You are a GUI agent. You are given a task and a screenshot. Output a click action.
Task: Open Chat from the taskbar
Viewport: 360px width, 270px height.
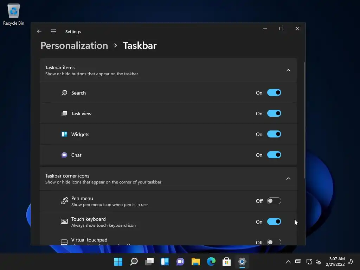[180, 262]
